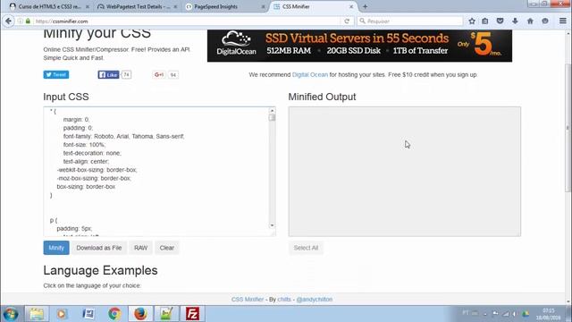The image size is (572, 322).
Task: Close the WebPagetest Test Details tab
Action: [x=175, y=6]
